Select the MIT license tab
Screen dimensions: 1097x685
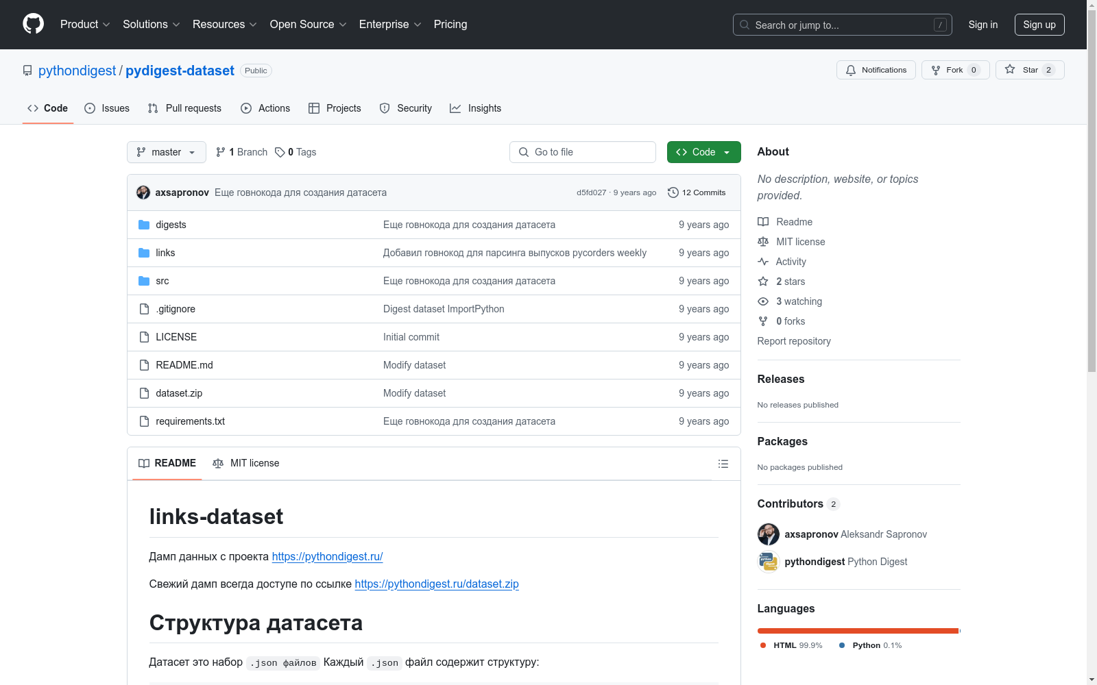246,463
